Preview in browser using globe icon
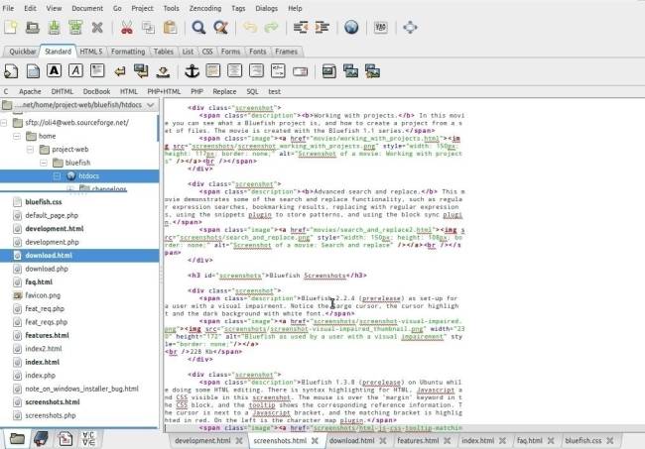 click(351, 28)
